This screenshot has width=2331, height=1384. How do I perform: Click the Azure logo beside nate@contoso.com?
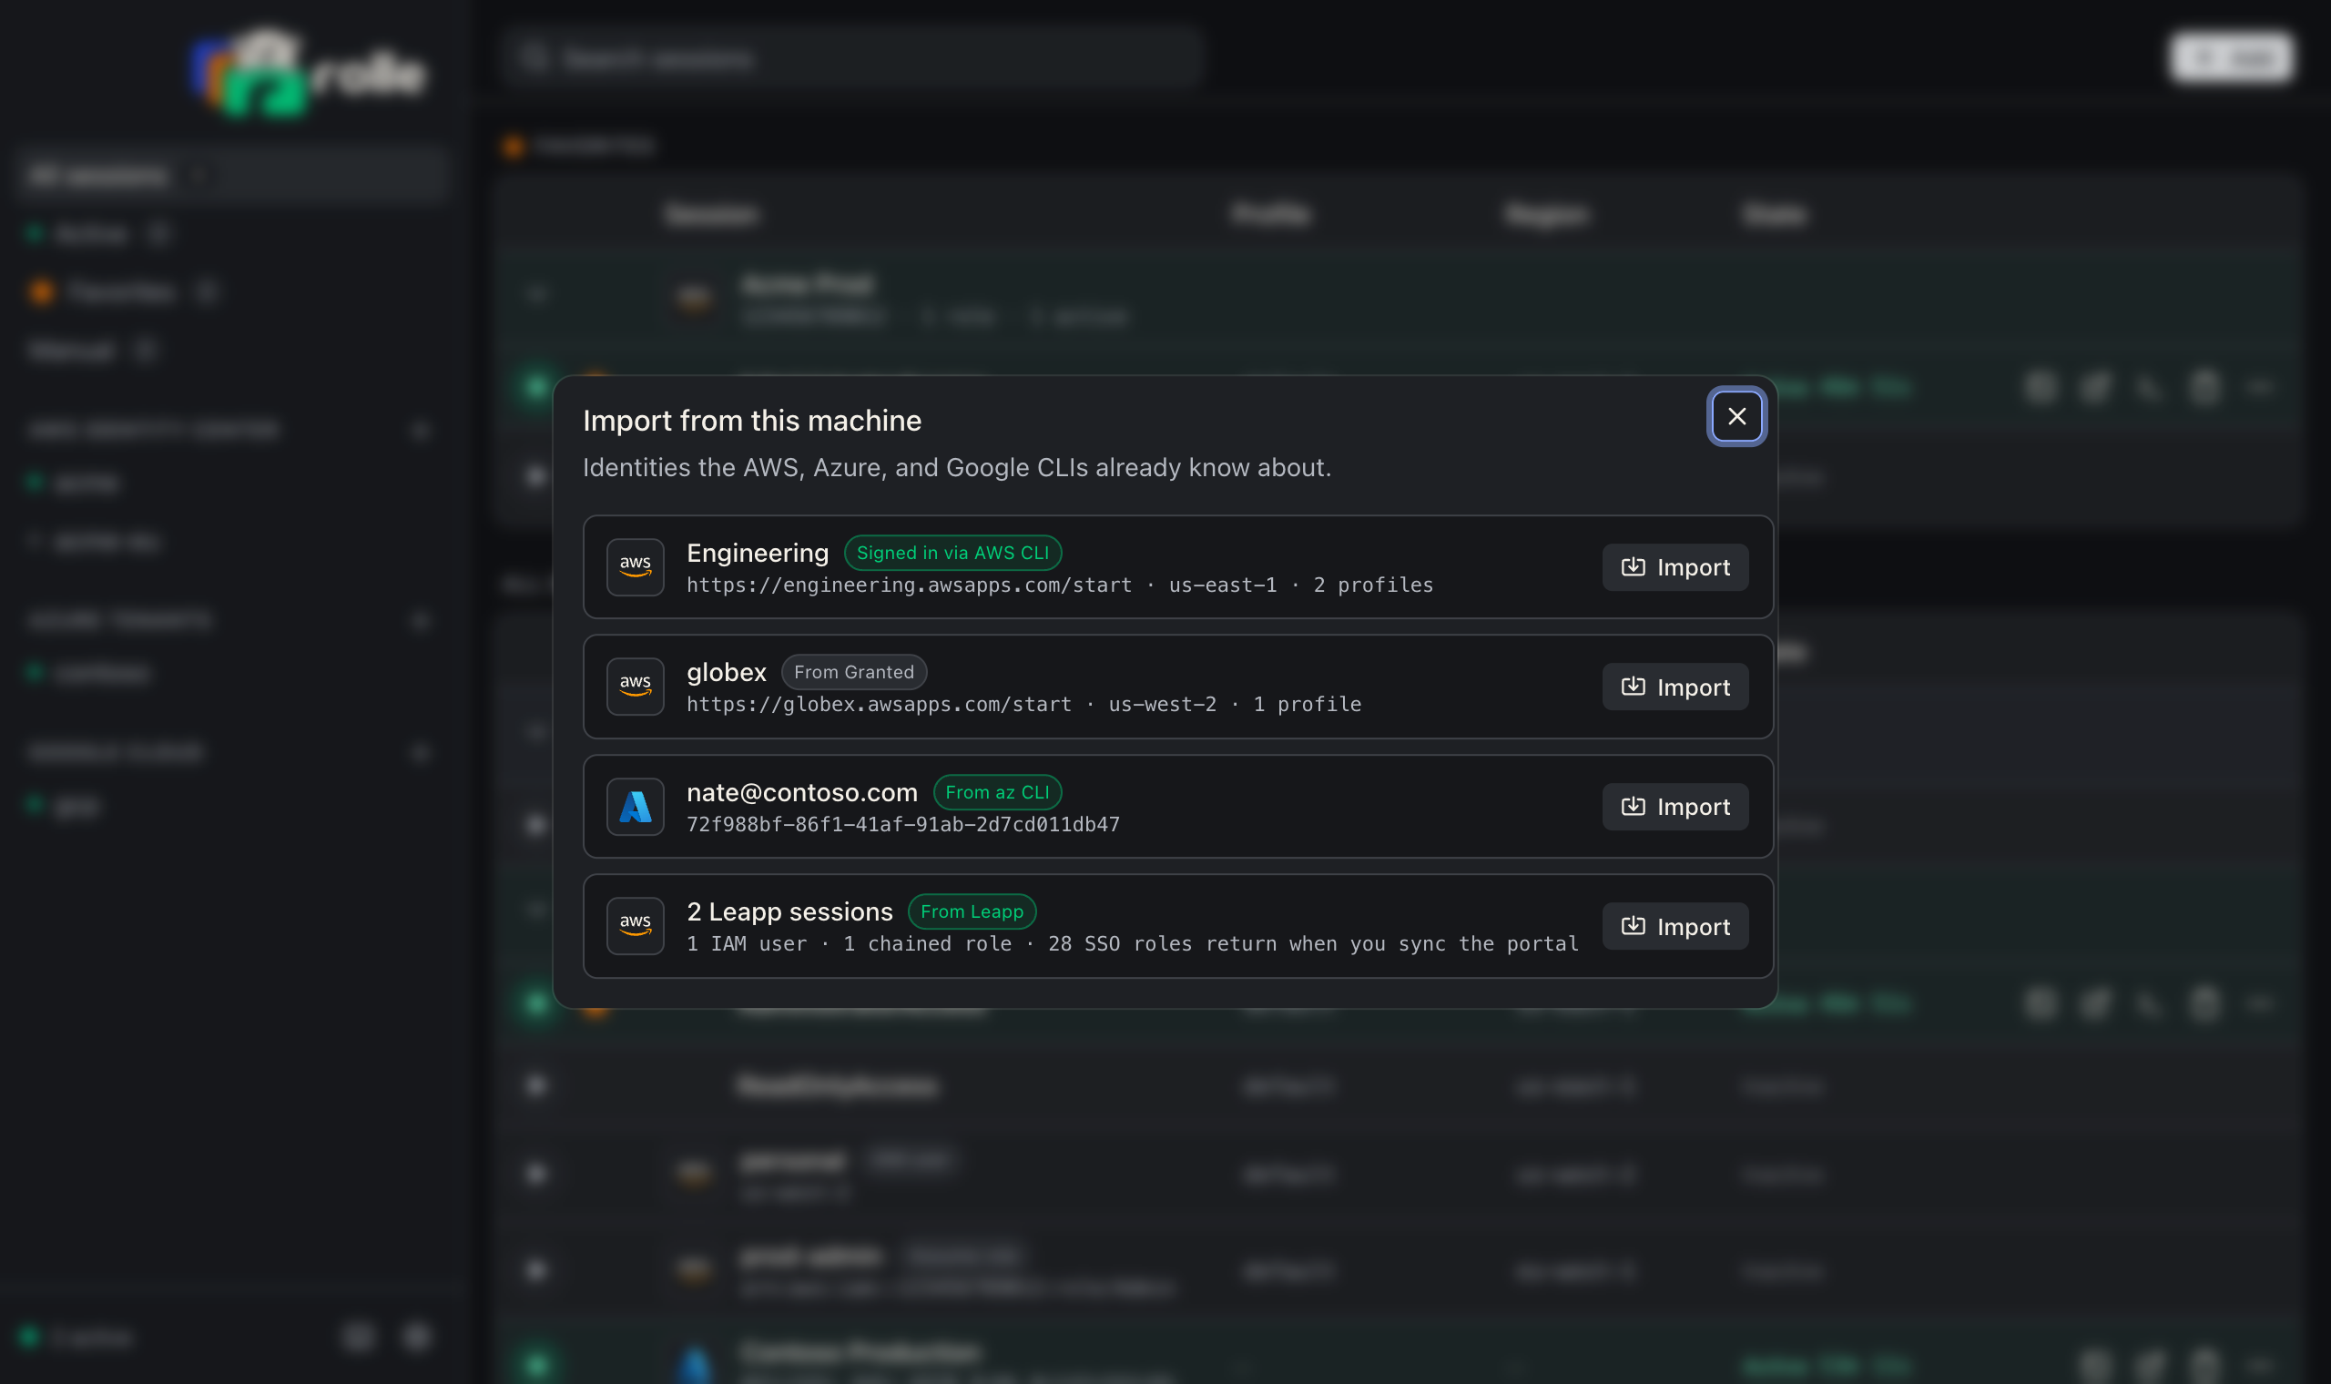635,807
